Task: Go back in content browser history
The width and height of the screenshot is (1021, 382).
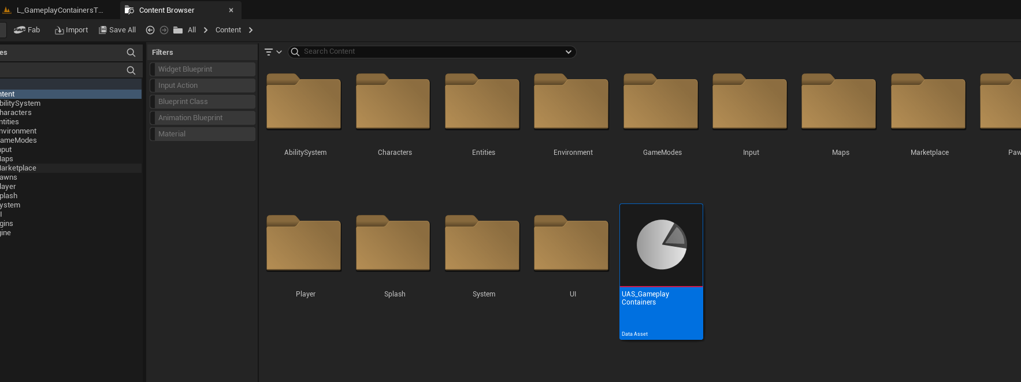Action: [150, 30]
